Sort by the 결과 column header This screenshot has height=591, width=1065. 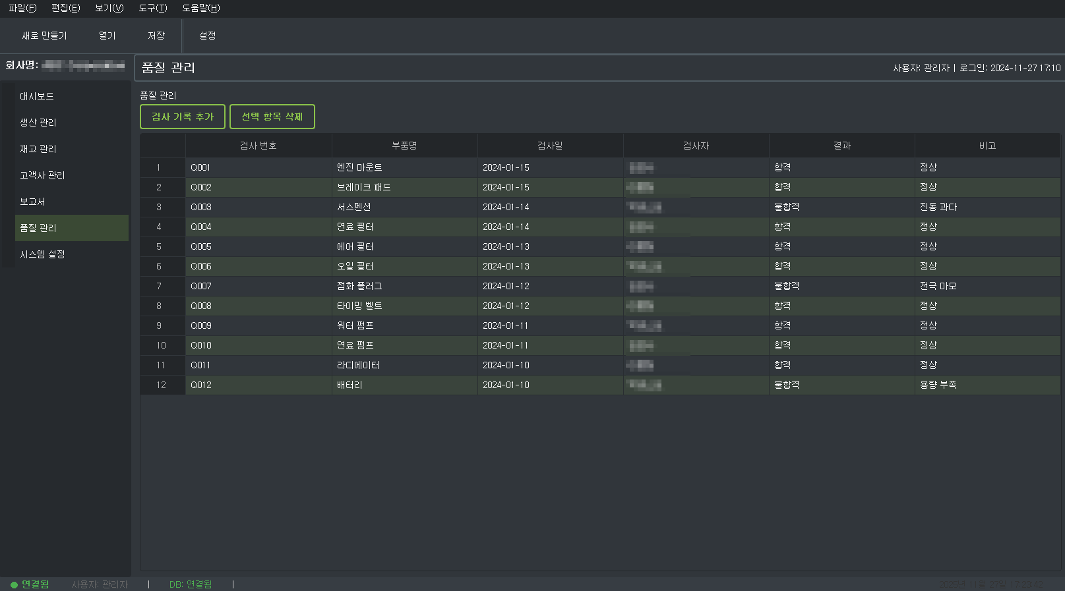(841, 146)
